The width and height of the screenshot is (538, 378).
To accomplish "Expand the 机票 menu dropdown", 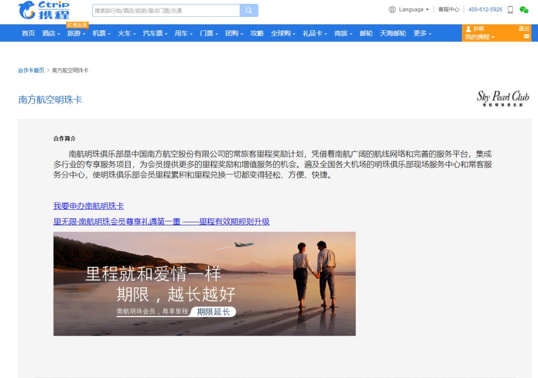I will (x=101, y=33).
